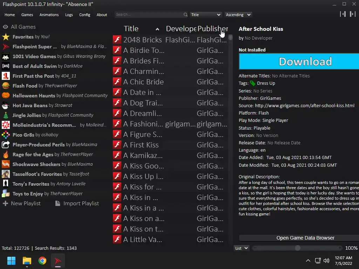Image resolution: width=359 pixels, height=269 pixels.
Task: Toggle the Title column sort arrow
Action: tap(157, 29)
